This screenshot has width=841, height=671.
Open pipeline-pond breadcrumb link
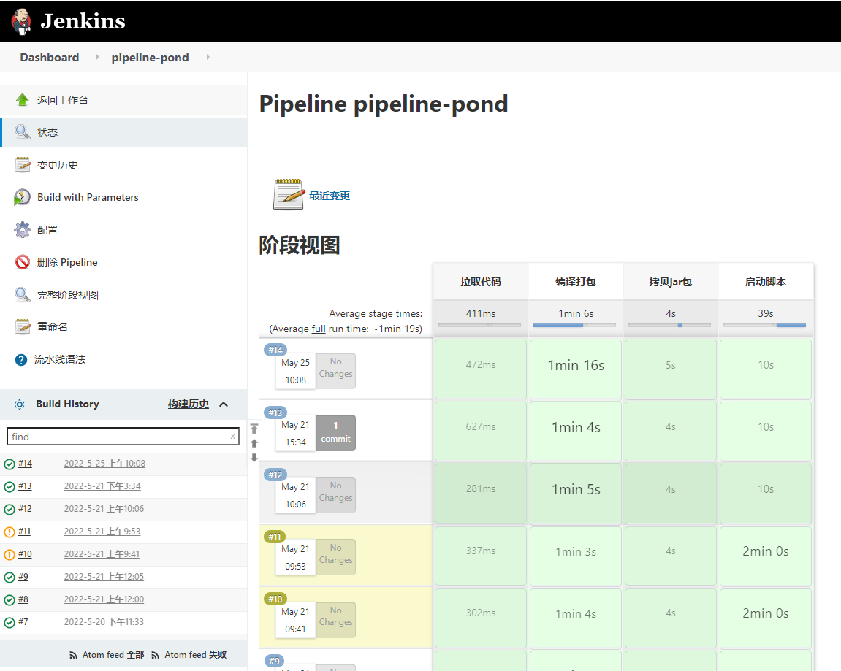tap(151, 58)
